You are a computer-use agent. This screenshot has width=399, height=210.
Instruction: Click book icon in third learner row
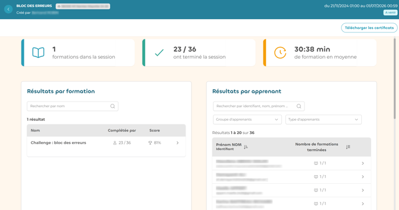[x=316, y=190]
